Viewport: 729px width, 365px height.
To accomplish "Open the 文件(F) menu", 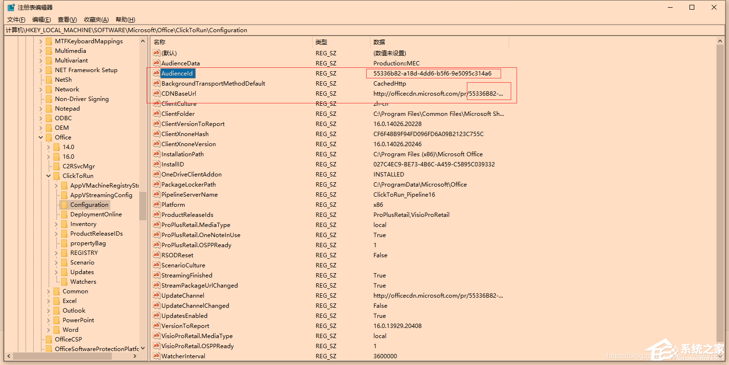I will coord(16,20).
